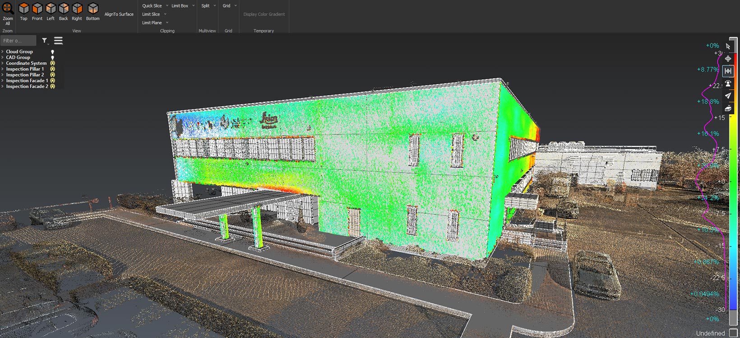Set view to Bottom cube icon

(x=92, y=9)
